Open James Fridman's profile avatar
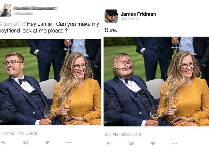This screenshot has height=152, width=209. [x=111, y=16]
